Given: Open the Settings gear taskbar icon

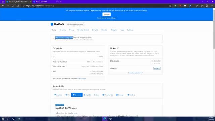Looking at the screenshot, I should tap(111, 119).
